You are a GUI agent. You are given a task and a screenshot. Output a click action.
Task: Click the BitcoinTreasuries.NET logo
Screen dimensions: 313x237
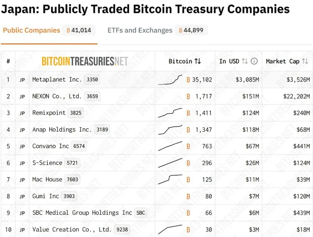click(85, 61)
